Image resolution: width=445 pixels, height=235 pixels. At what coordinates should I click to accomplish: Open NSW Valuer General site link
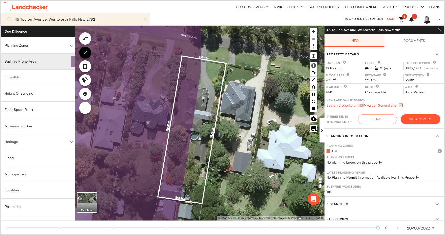pos(361,106)
